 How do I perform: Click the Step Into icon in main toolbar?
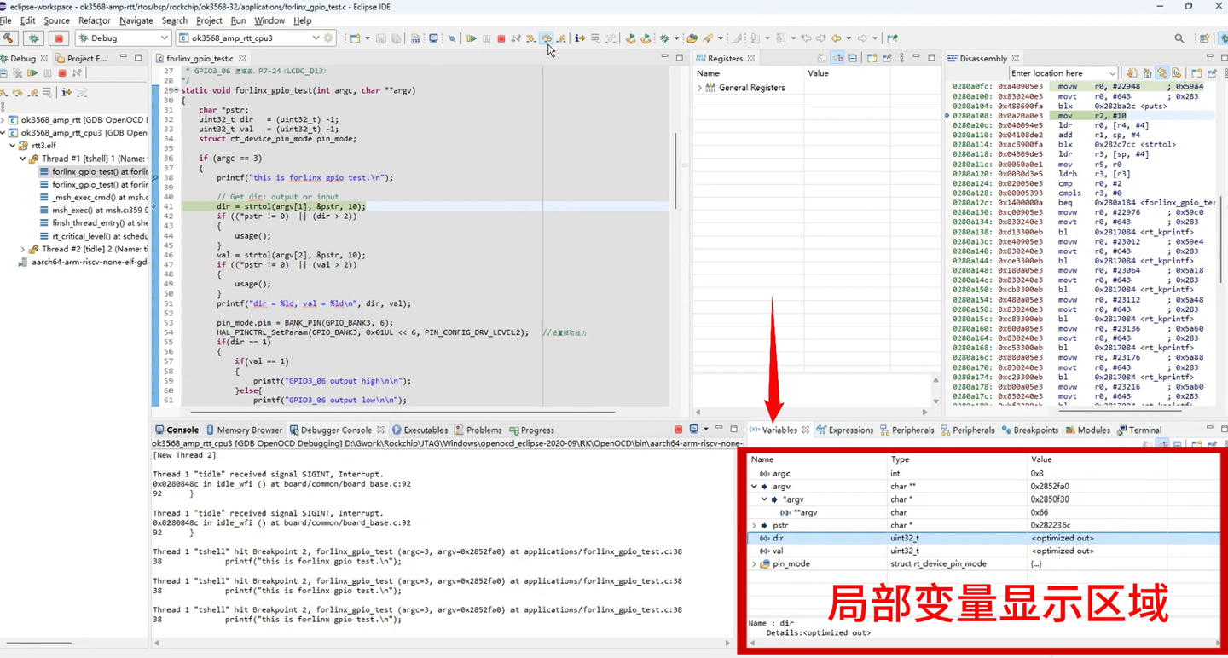531,38
